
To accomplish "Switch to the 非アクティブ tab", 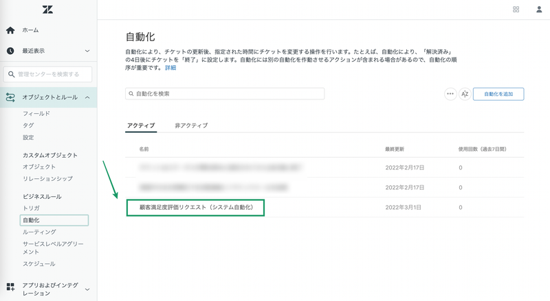I will pyautogui.click(x=191, y=125).
